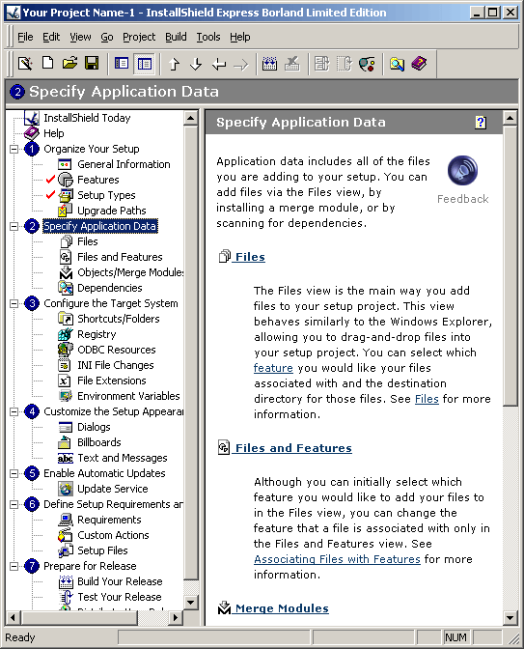
Task: Follow the 'feature' hyperlink in text
Action: [273, 368]
